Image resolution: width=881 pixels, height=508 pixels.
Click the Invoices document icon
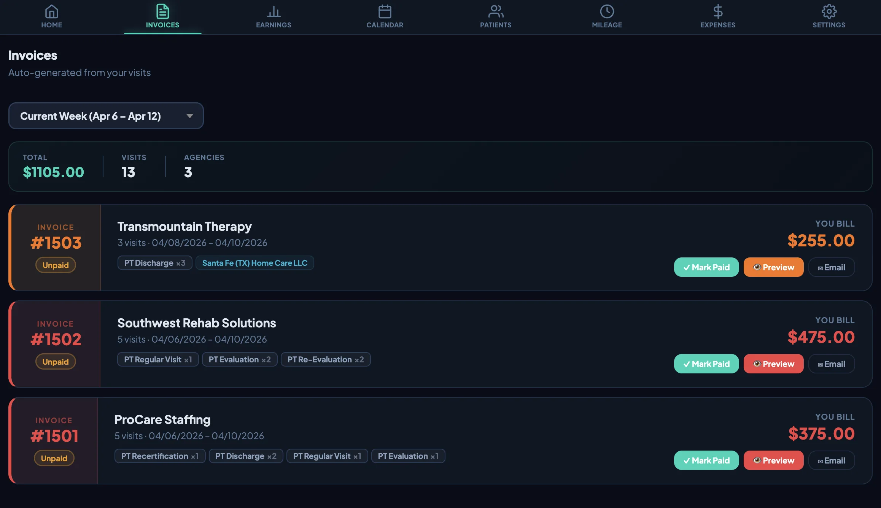pos(162,11)
